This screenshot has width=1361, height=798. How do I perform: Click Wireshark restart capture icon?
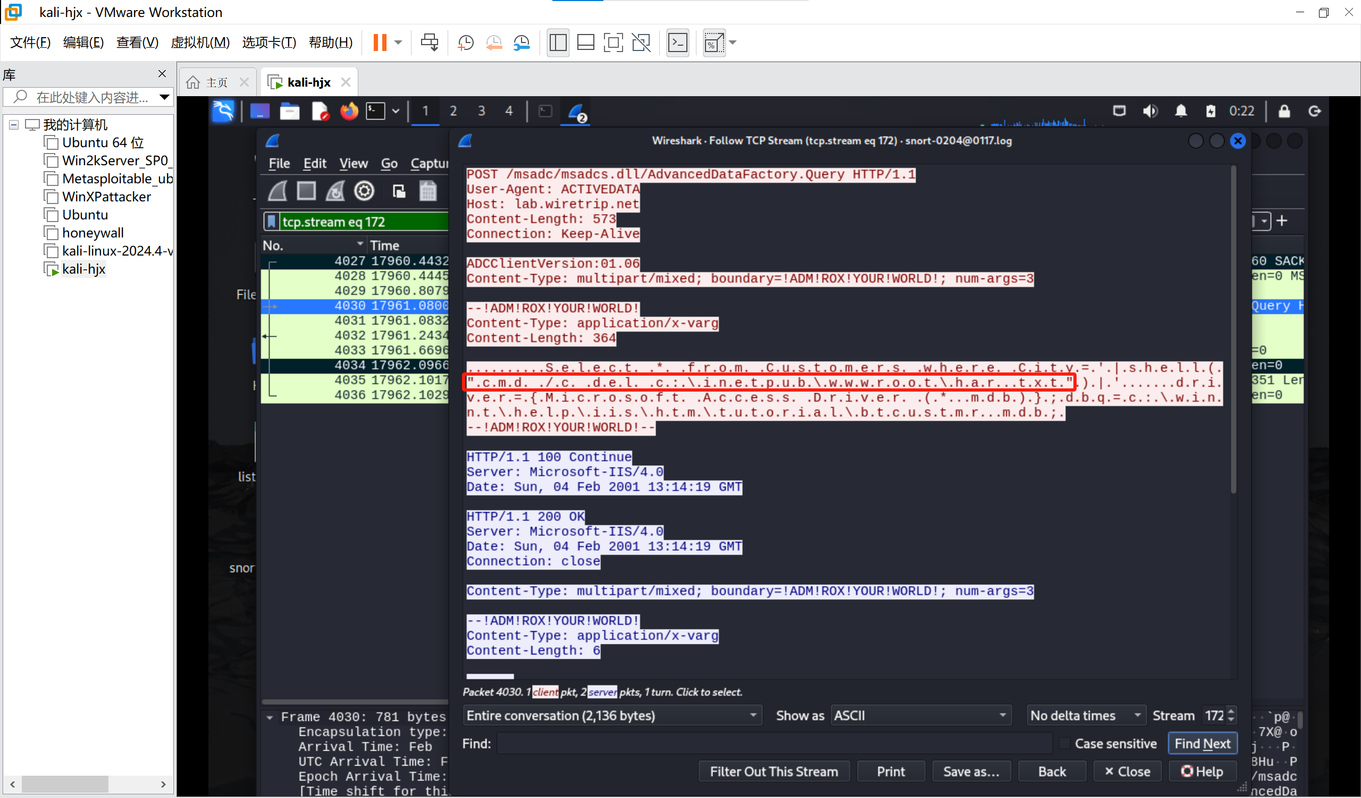[x=335, y=191]
